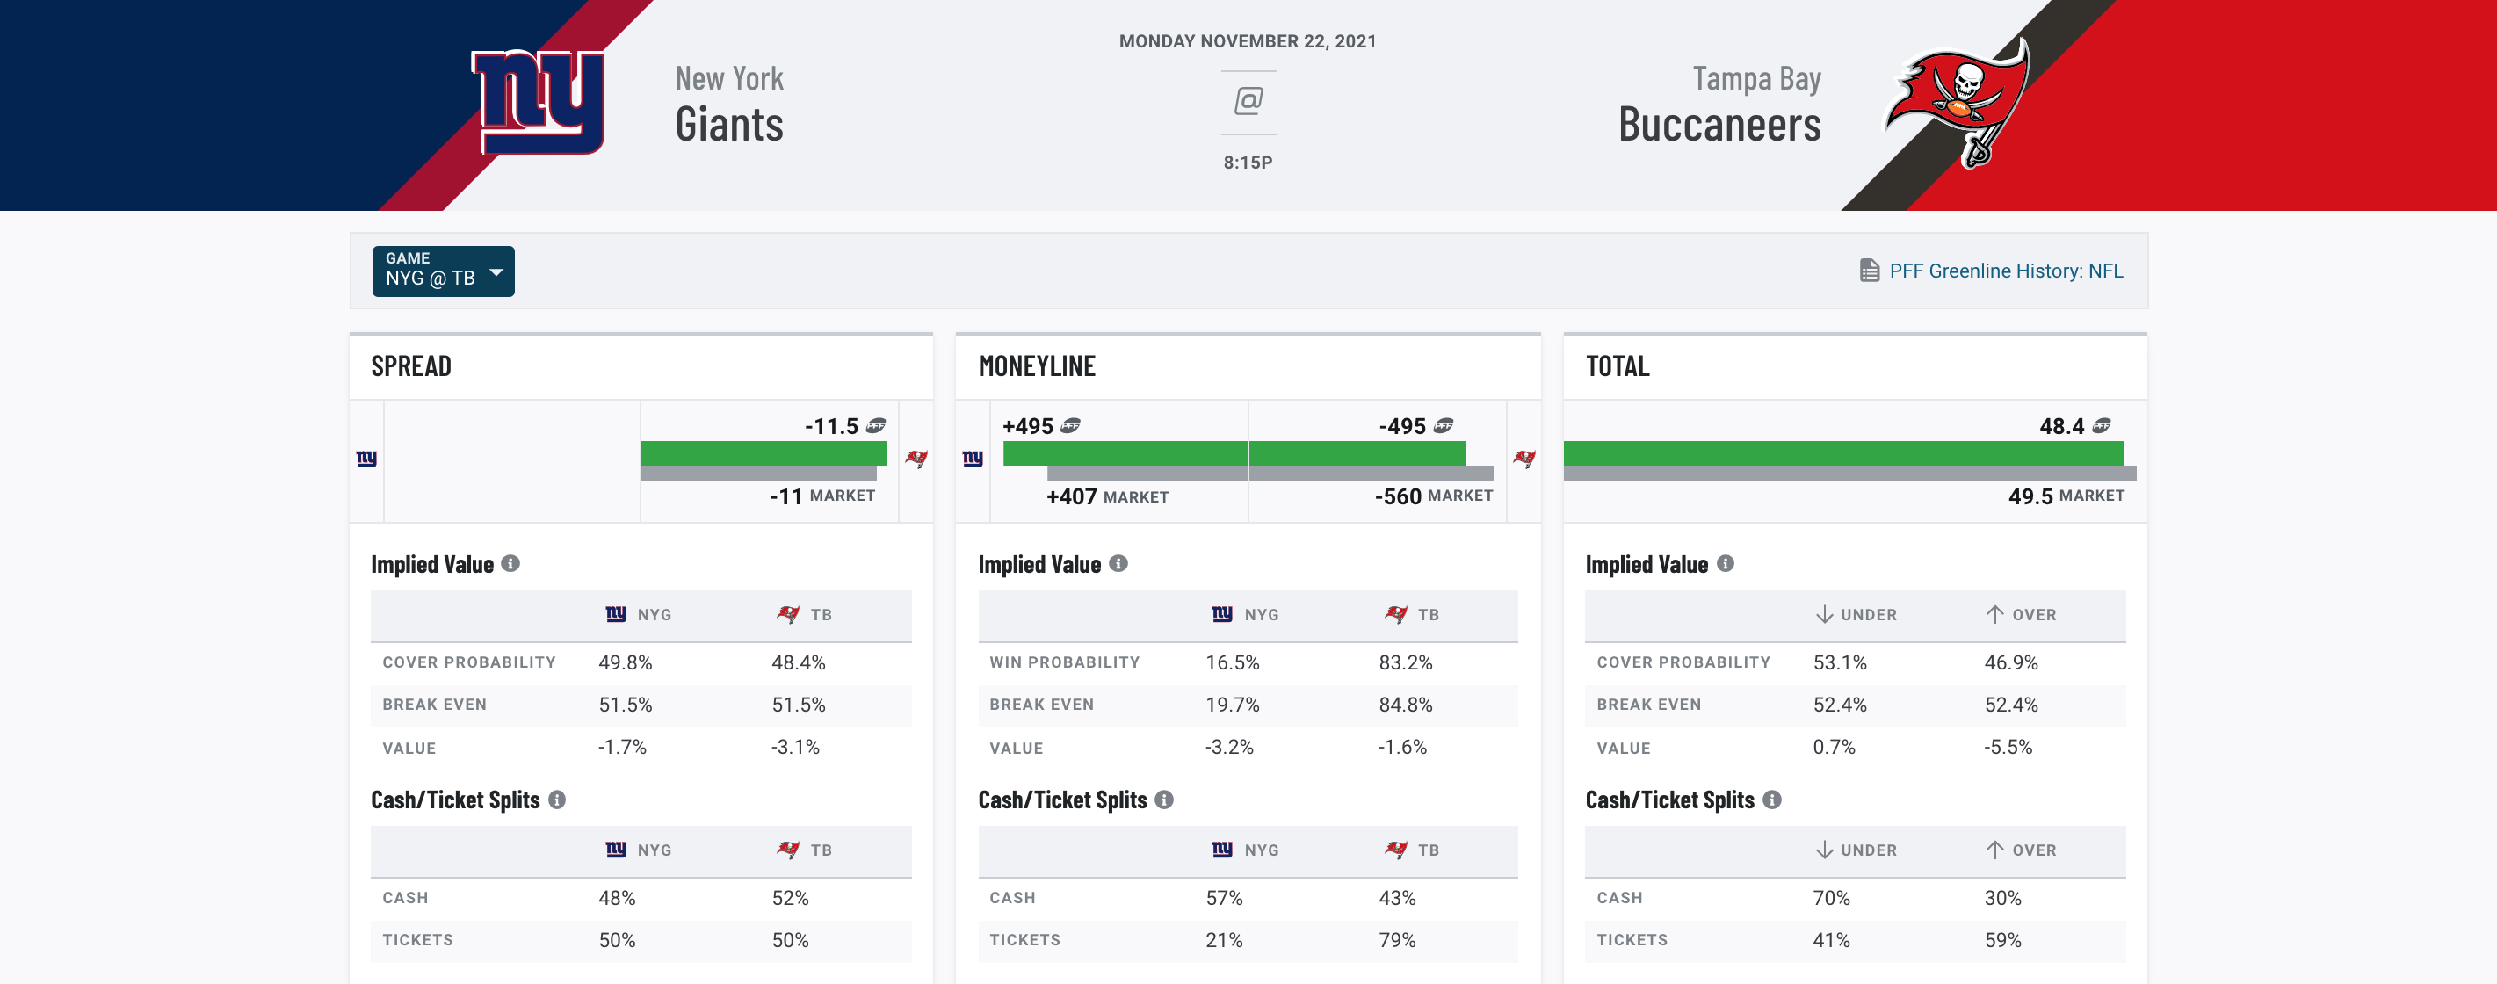Click the PFF football icon next to -495
Viewport: 2497px width, 984px height.
pos(1444,425)
